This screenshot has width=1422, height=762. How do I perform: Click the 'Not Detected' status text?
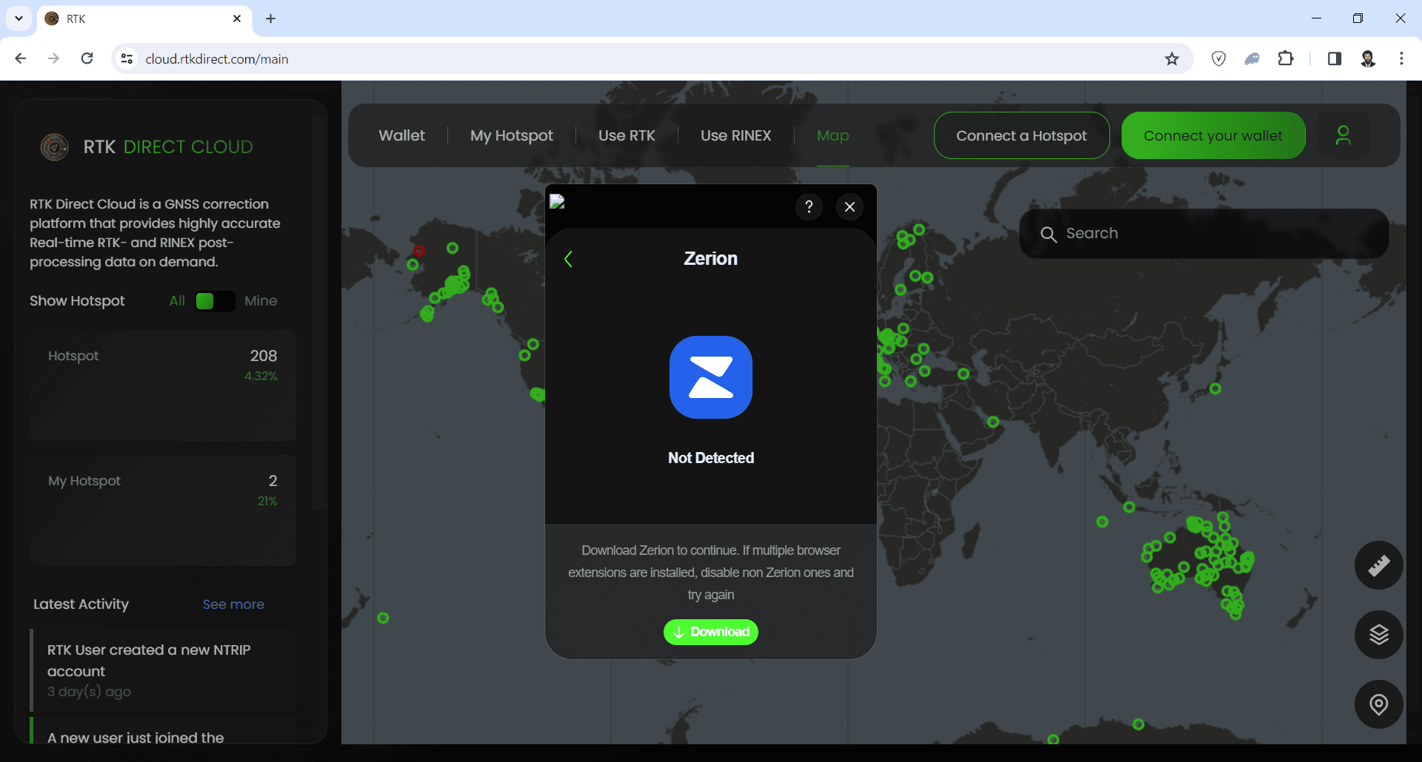coord(711,458)
